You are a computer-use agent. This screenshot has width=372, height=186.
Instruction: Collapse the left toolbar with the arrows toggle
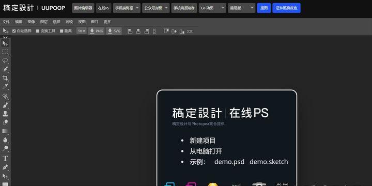[5, 38]
